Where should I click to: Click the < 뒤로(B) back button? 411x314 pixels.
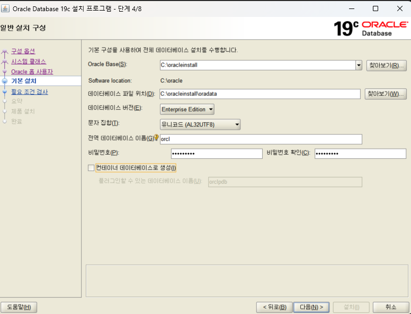[274, 307]
